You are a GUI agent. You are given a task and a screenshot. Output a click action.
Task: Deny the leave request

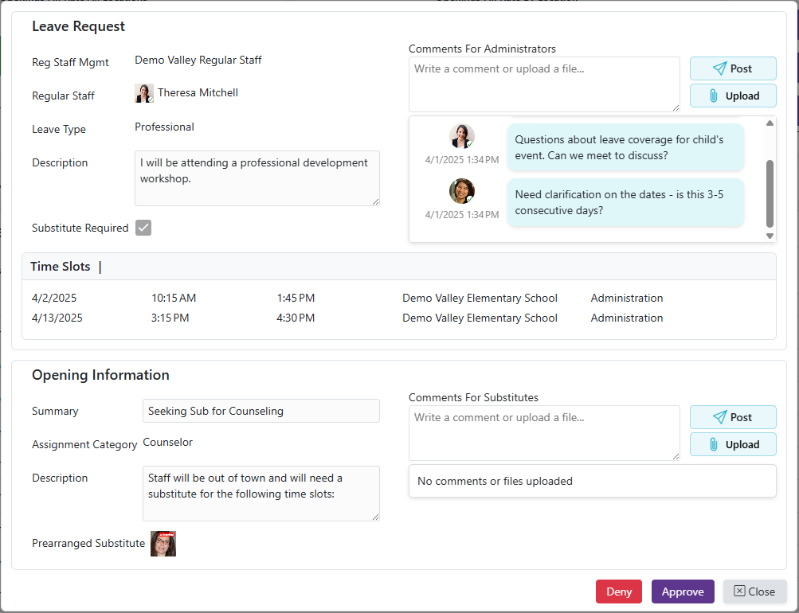pos(618,592)
